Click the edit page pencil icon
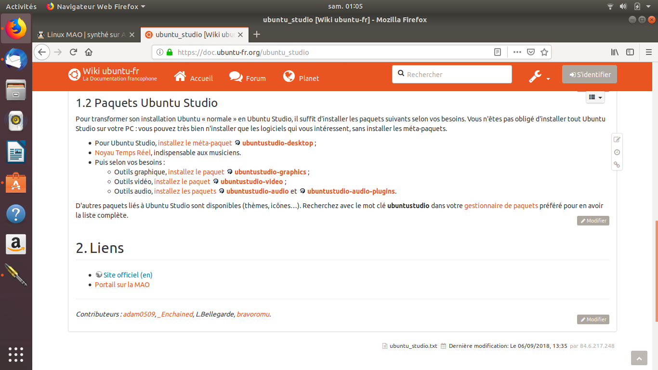 pos(617,140)
